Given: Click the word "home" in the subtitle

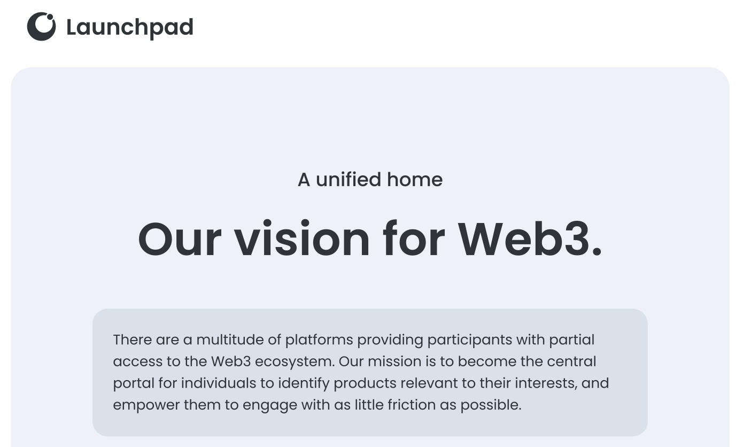Looking at the screenshot, I should (x=415, y=180).
